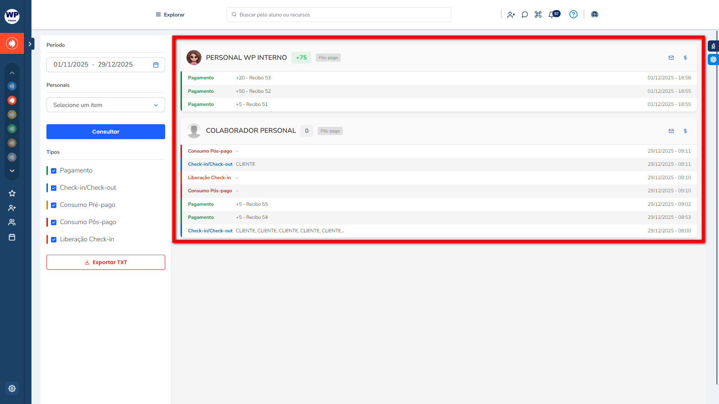
Task: Click the add user icon in top bar
Action: click(511, 15)
